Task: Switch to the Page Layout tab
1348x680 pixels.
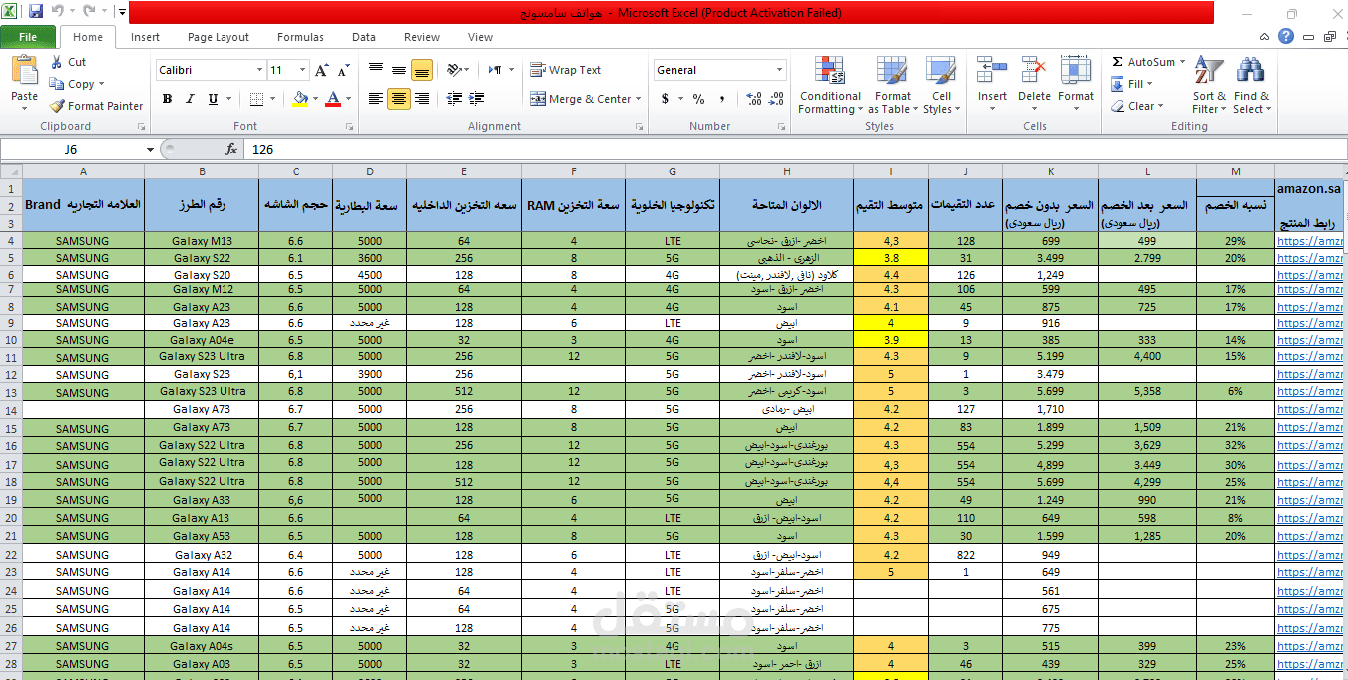Action: click(219, 37)
